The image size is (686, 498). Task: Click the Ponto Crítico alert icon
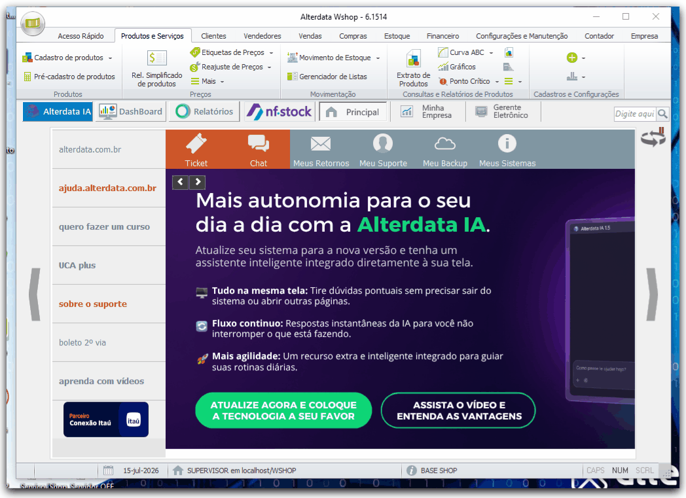442,81
